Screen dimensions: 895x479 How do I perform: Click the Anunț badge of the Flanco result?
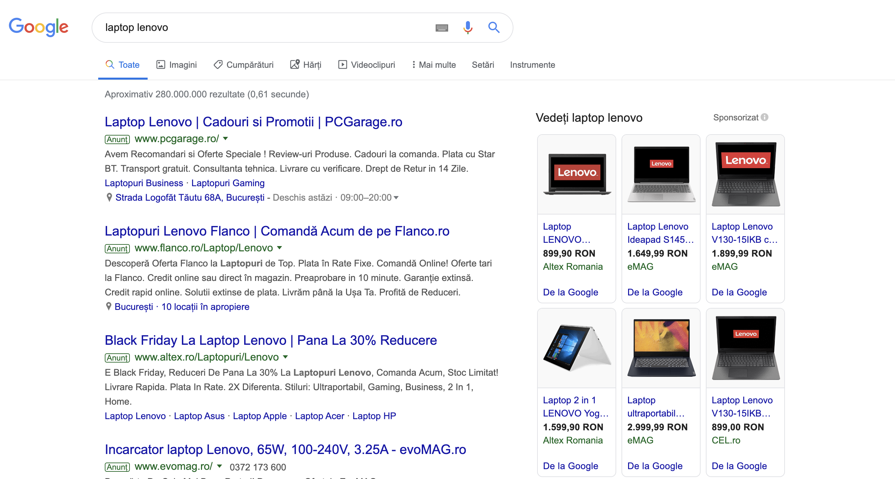[x=117, y=249]
